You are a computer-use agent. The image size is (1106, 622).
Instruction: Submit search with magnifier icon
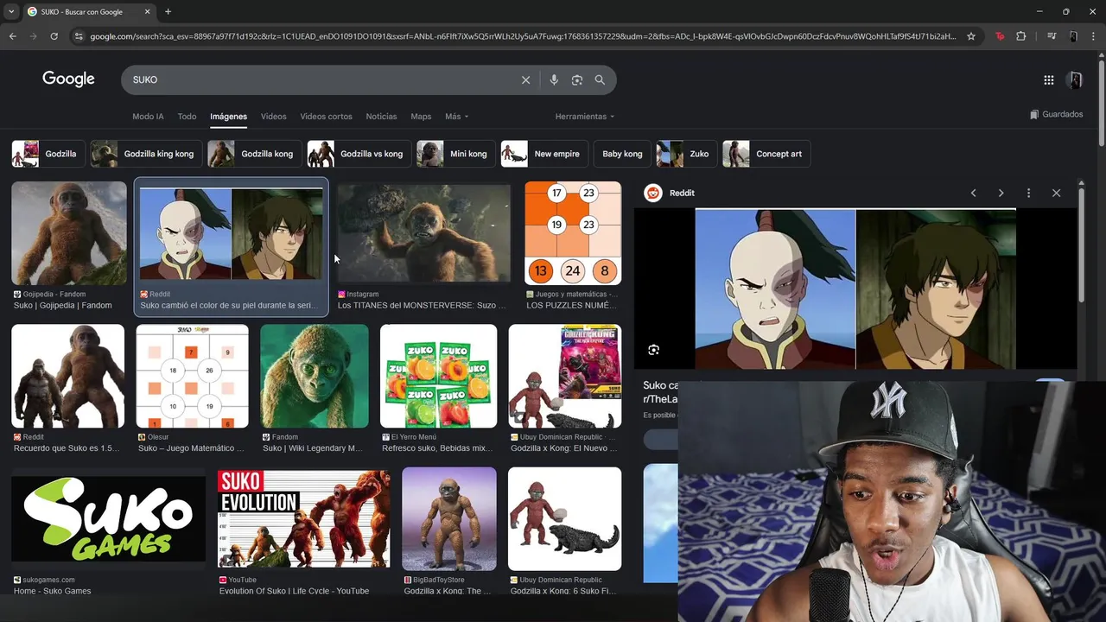pos(600,79)
